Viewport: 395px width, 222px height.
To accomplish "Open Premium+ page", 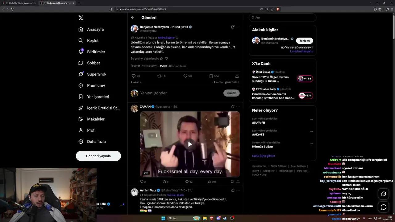I will (92, 85).
